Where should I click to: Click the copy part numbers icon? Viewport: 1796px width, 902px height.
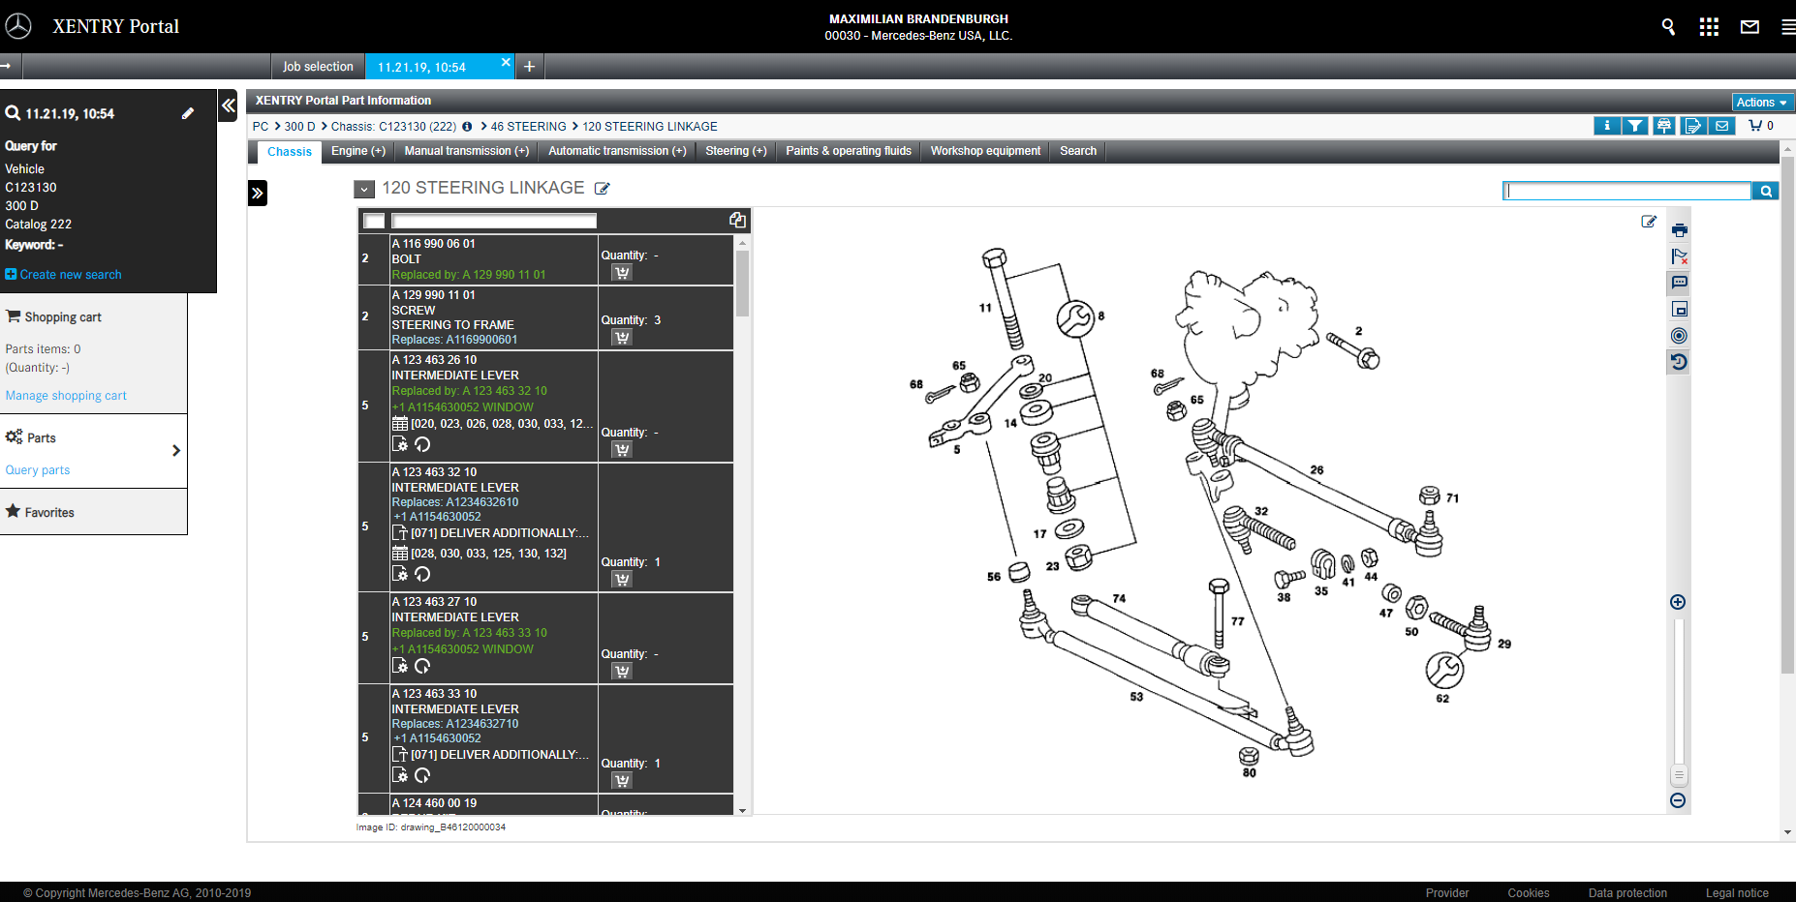click(x=737, y=221)
